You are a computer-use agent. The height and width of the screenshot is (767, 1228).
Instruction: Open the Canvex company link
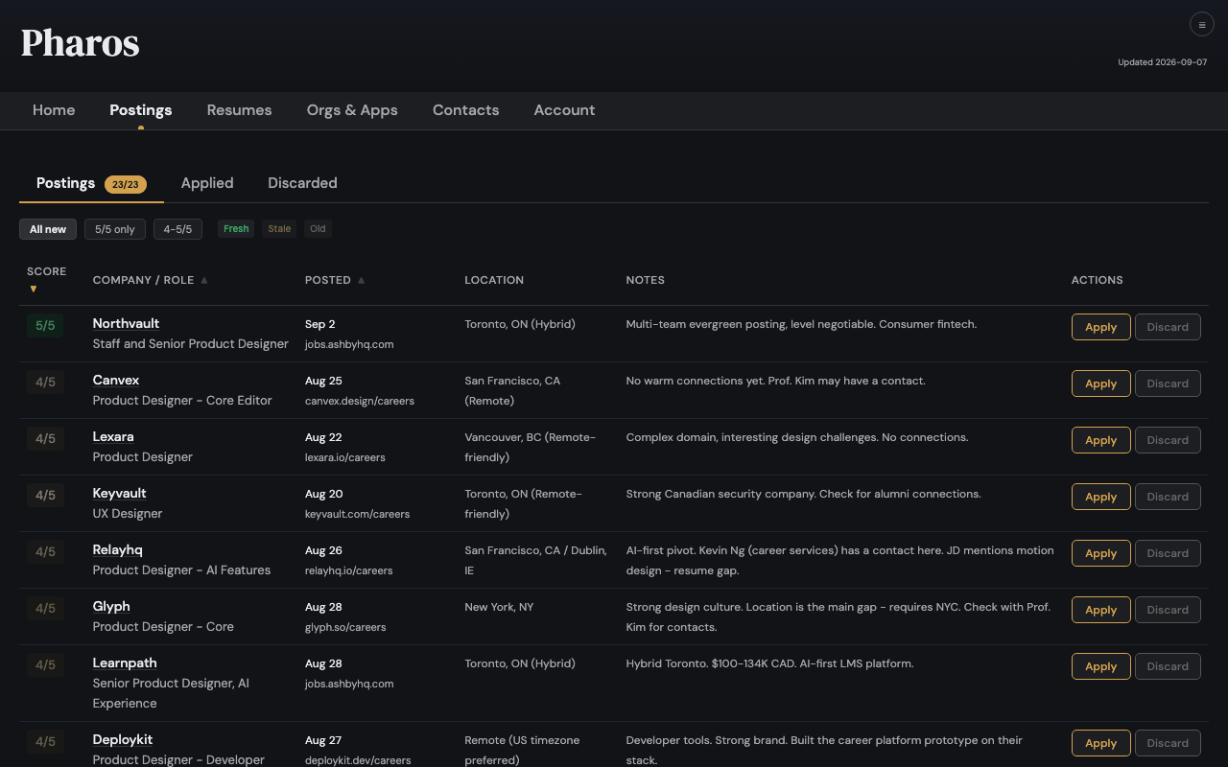click(116, 381)
